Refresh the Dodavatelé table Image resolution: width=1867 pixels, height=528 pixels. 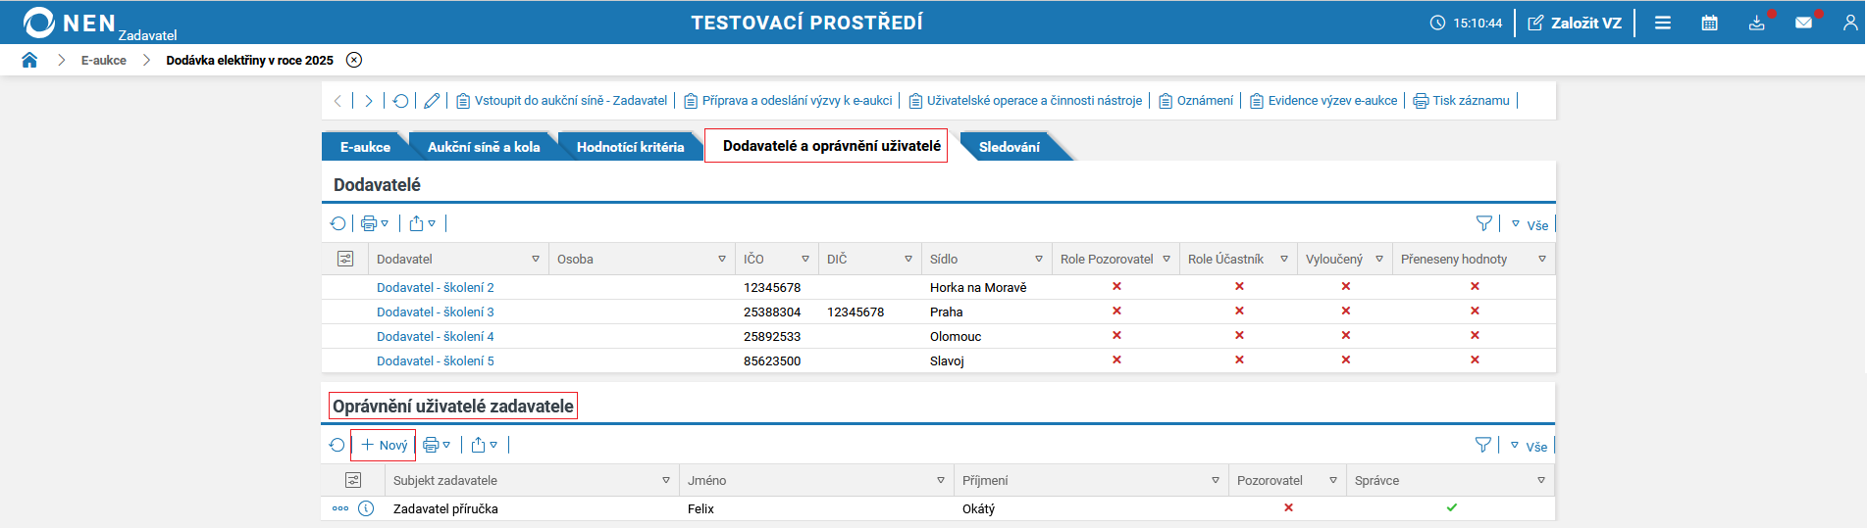[338, 223]
